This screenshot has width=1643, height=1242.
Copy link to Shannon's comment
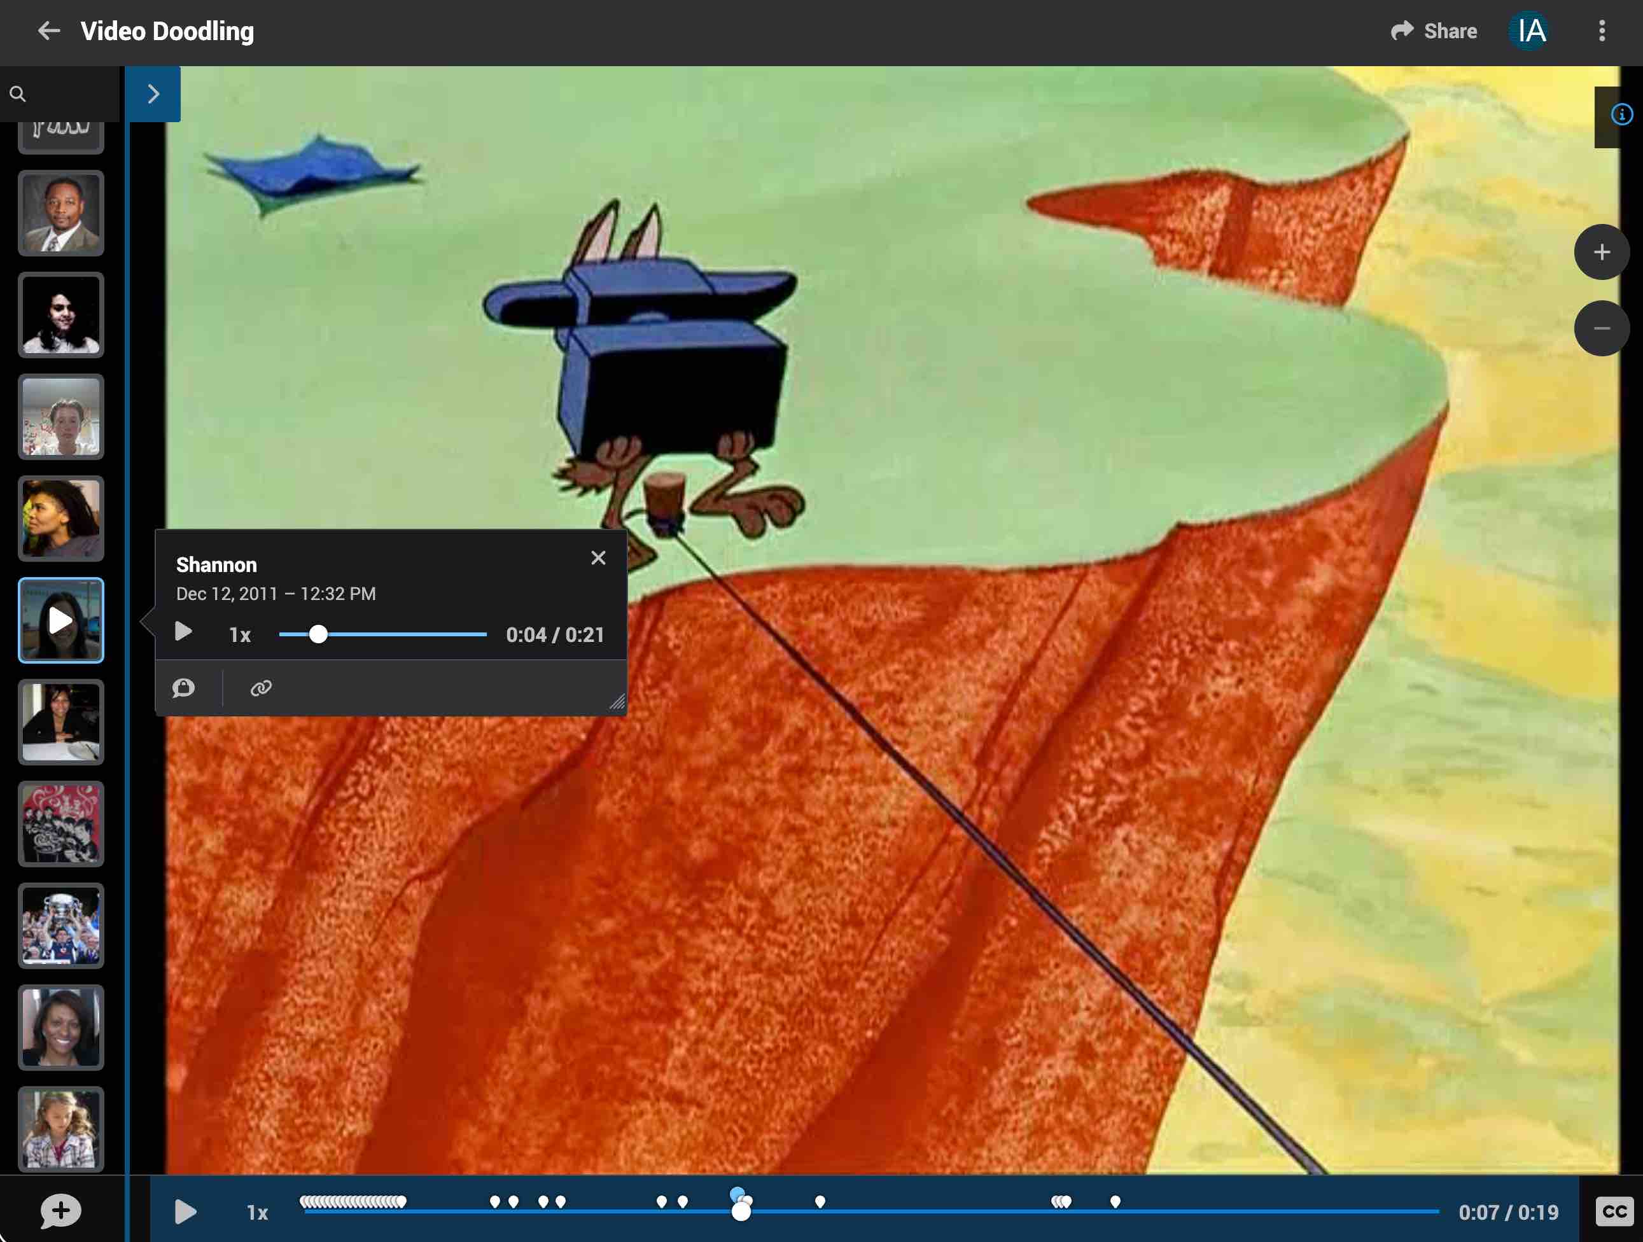tap(261, 688)
